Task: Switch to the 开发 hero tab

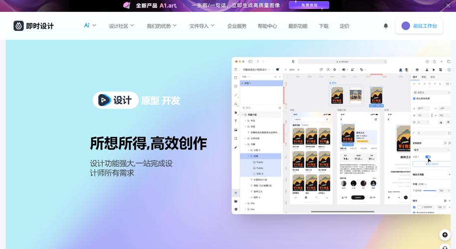Action: coord(171,101)
